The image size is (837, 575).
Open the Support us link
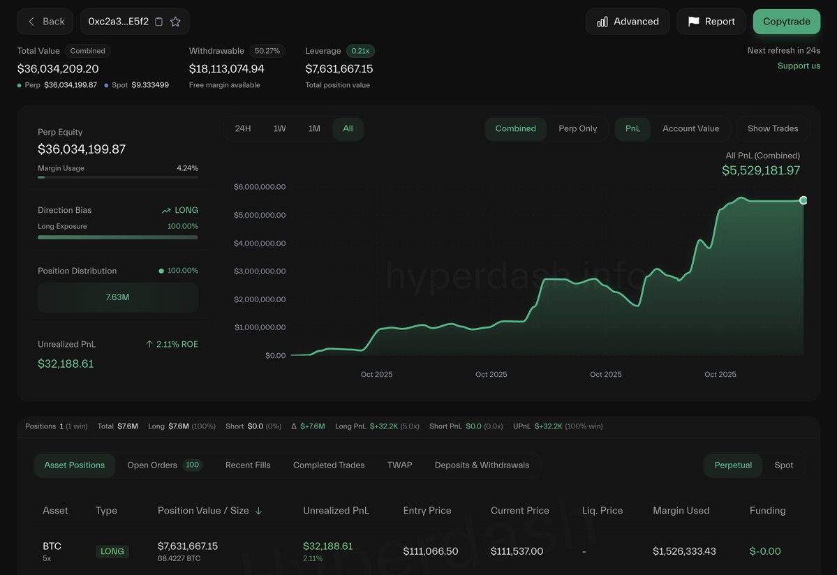799,66
